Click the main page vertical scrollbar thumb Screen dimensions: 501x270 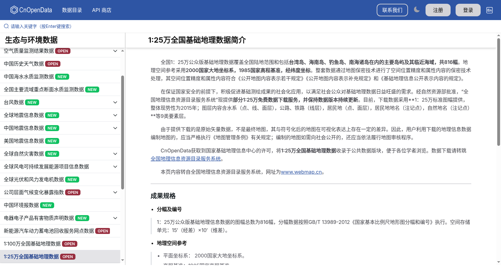(498, 92)
